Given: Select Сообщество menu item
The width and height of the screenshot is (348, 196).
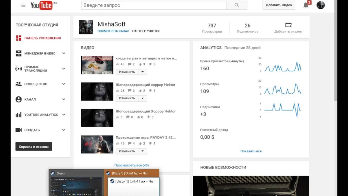Looking at the screenshot, I should point(36,84).
